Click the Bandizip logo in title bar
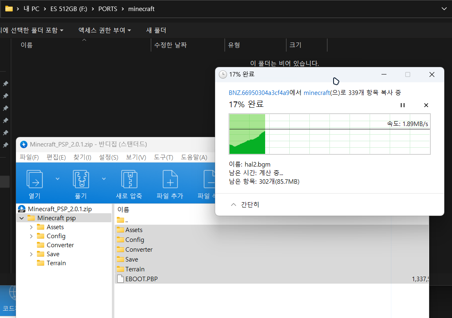 click(x=24, y=144)
